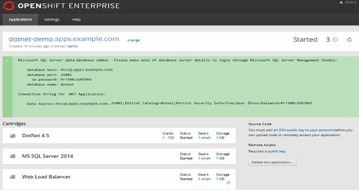Viewport: 359px width, 190px height.
Task: Click DotNet 4.5 scales 1 - 100 link
Action: tap(168, 138)
